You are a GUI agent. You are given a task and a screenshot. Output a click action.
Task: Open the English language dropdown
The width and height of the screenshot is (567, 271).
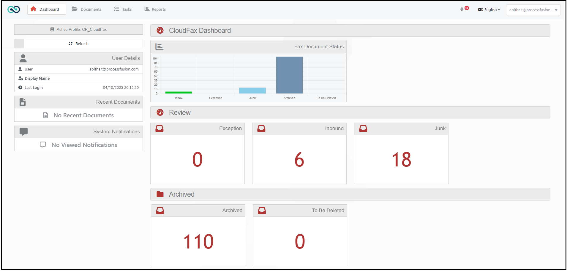pos(489,9)
